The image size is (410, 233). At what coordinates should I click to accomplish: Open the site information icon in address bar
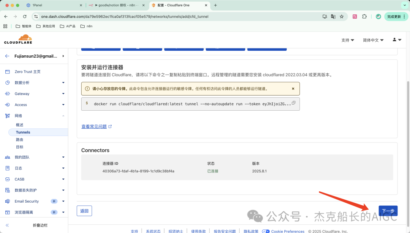click(36, 16)
